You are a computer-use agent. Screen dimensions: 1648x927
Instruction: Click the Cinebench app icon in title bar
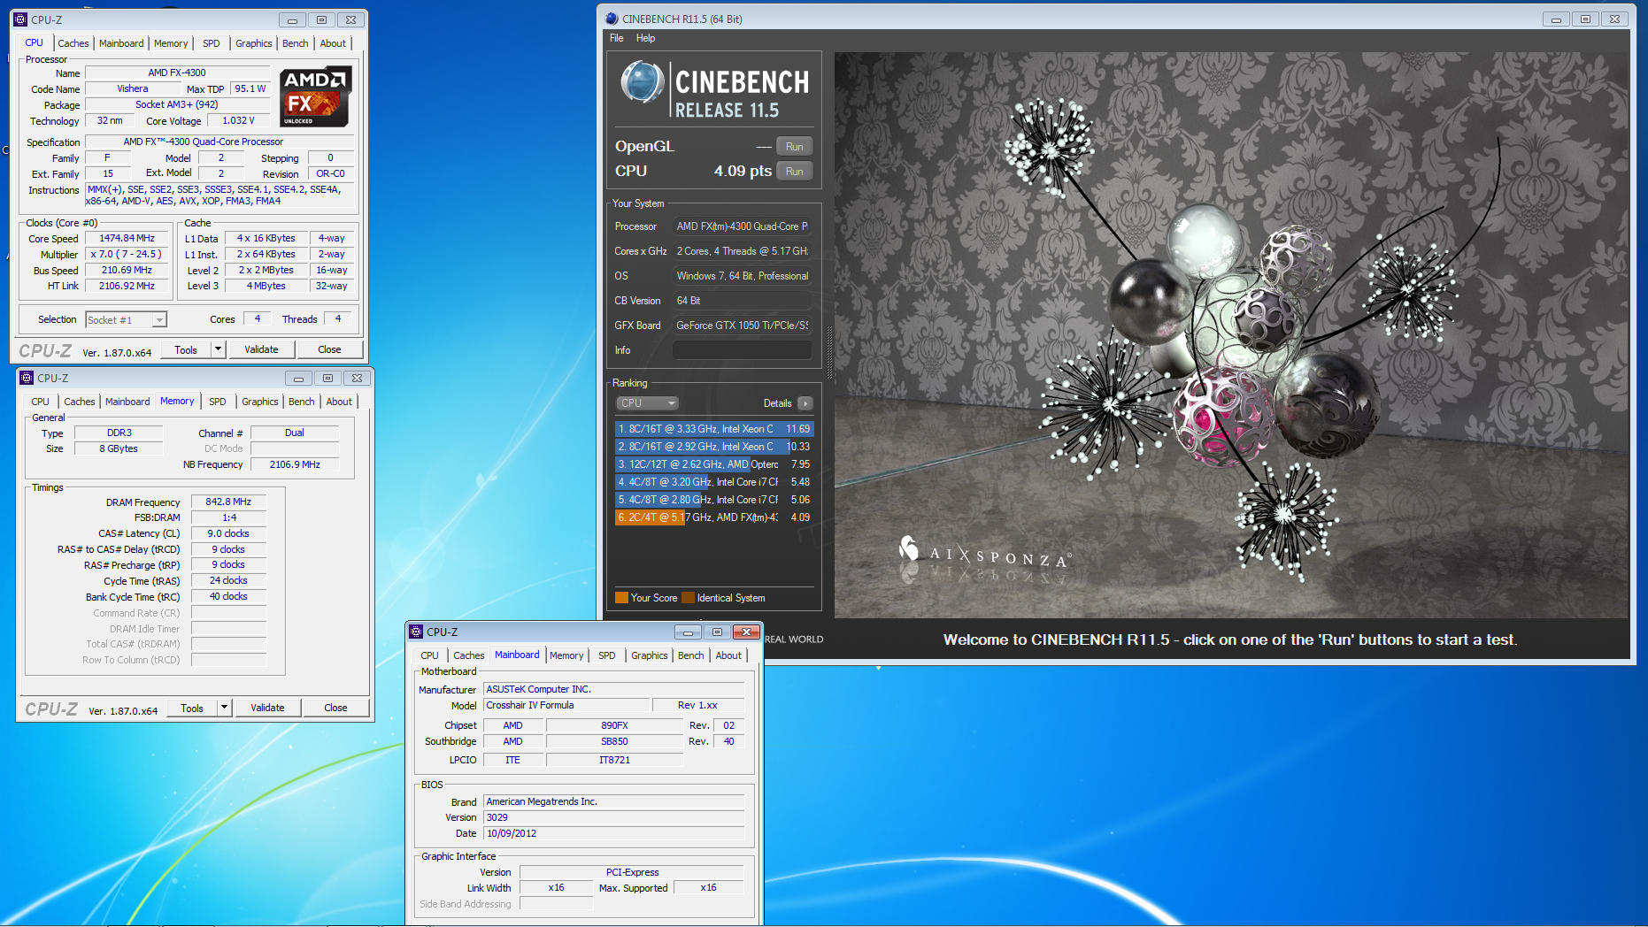click(x=612, y=19)
